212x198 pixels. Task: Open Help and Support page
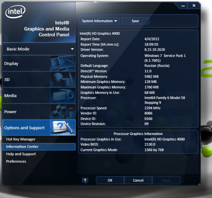(21, 154)
